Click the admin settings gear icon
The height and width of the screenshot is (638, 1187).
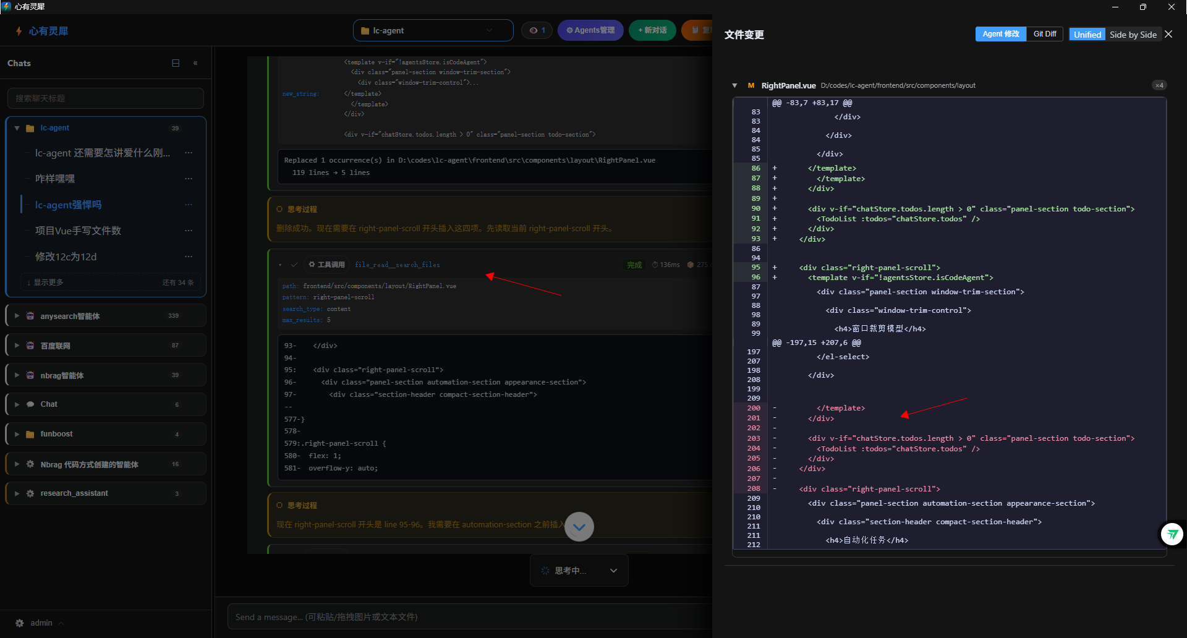(x=19, y=623)
